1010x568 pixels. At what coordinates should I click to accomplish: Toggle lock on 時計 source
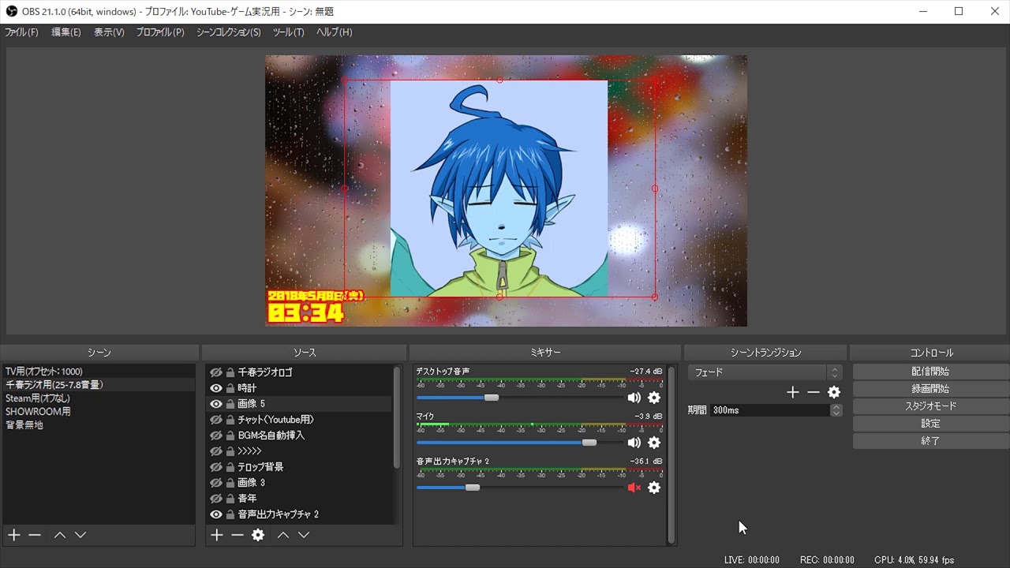(230, 388)
